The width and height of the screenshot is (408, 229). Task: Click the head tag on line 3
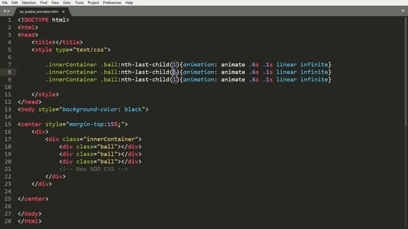point(28,35)
